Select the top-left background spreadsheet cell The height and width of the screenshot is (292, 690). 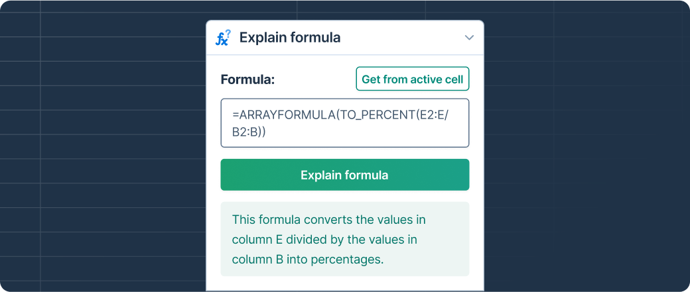point(21,7)
